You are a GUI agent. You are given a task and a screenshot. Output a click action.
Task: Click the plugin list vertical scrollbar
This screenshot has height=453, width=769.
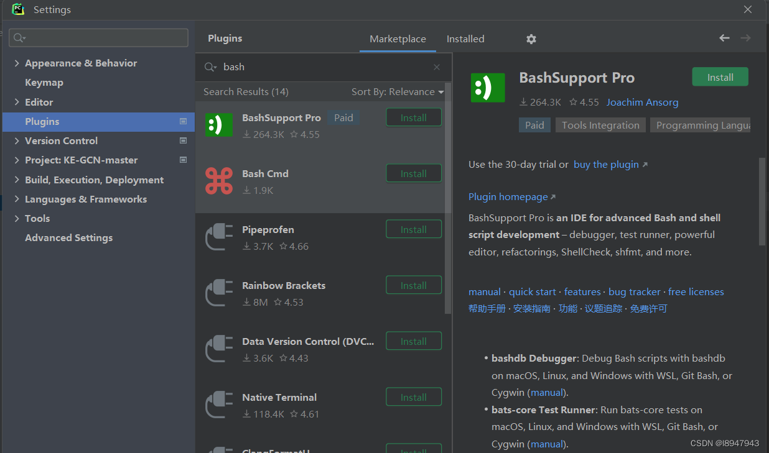[x=448, y=199]
